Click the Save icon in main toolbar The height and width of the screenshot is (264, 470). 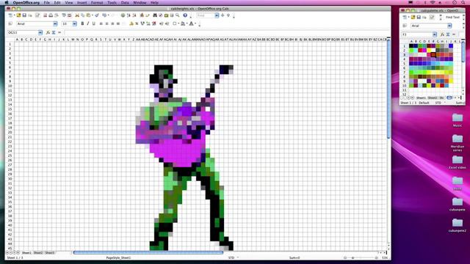24,15
